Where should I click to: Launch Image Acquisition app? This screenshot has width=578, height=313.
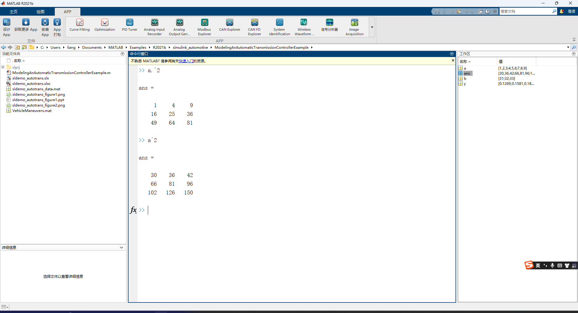tap(355, 27)
